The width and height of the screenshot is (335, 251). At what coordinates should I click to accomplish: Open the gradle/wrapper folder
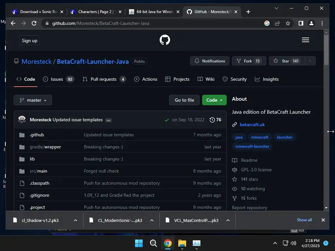(45, 147)
